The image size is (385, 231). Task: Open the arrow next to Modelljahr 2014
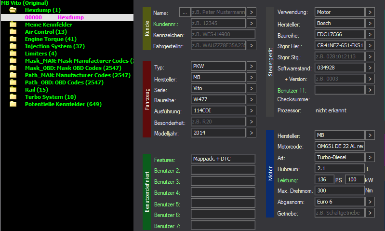252,133
